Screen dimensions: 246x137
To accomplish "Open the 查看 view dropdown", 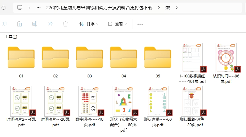I will coord(117,24).
